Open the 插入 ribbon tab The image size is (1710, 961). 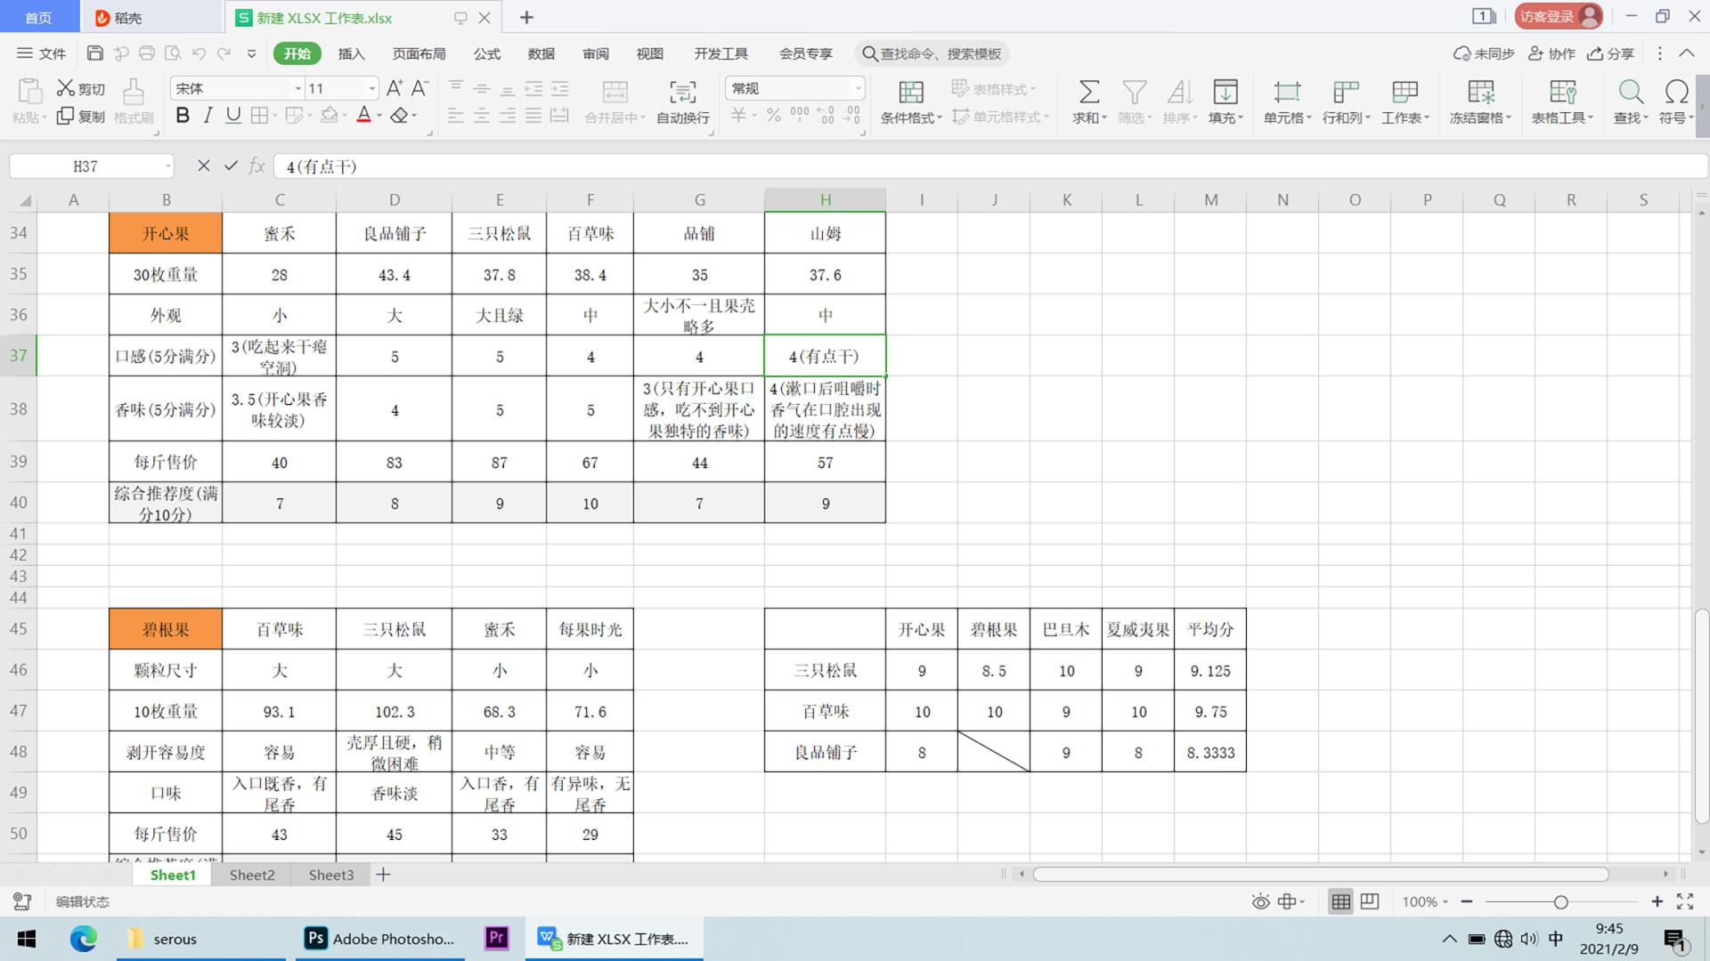[x=351, y=53]
